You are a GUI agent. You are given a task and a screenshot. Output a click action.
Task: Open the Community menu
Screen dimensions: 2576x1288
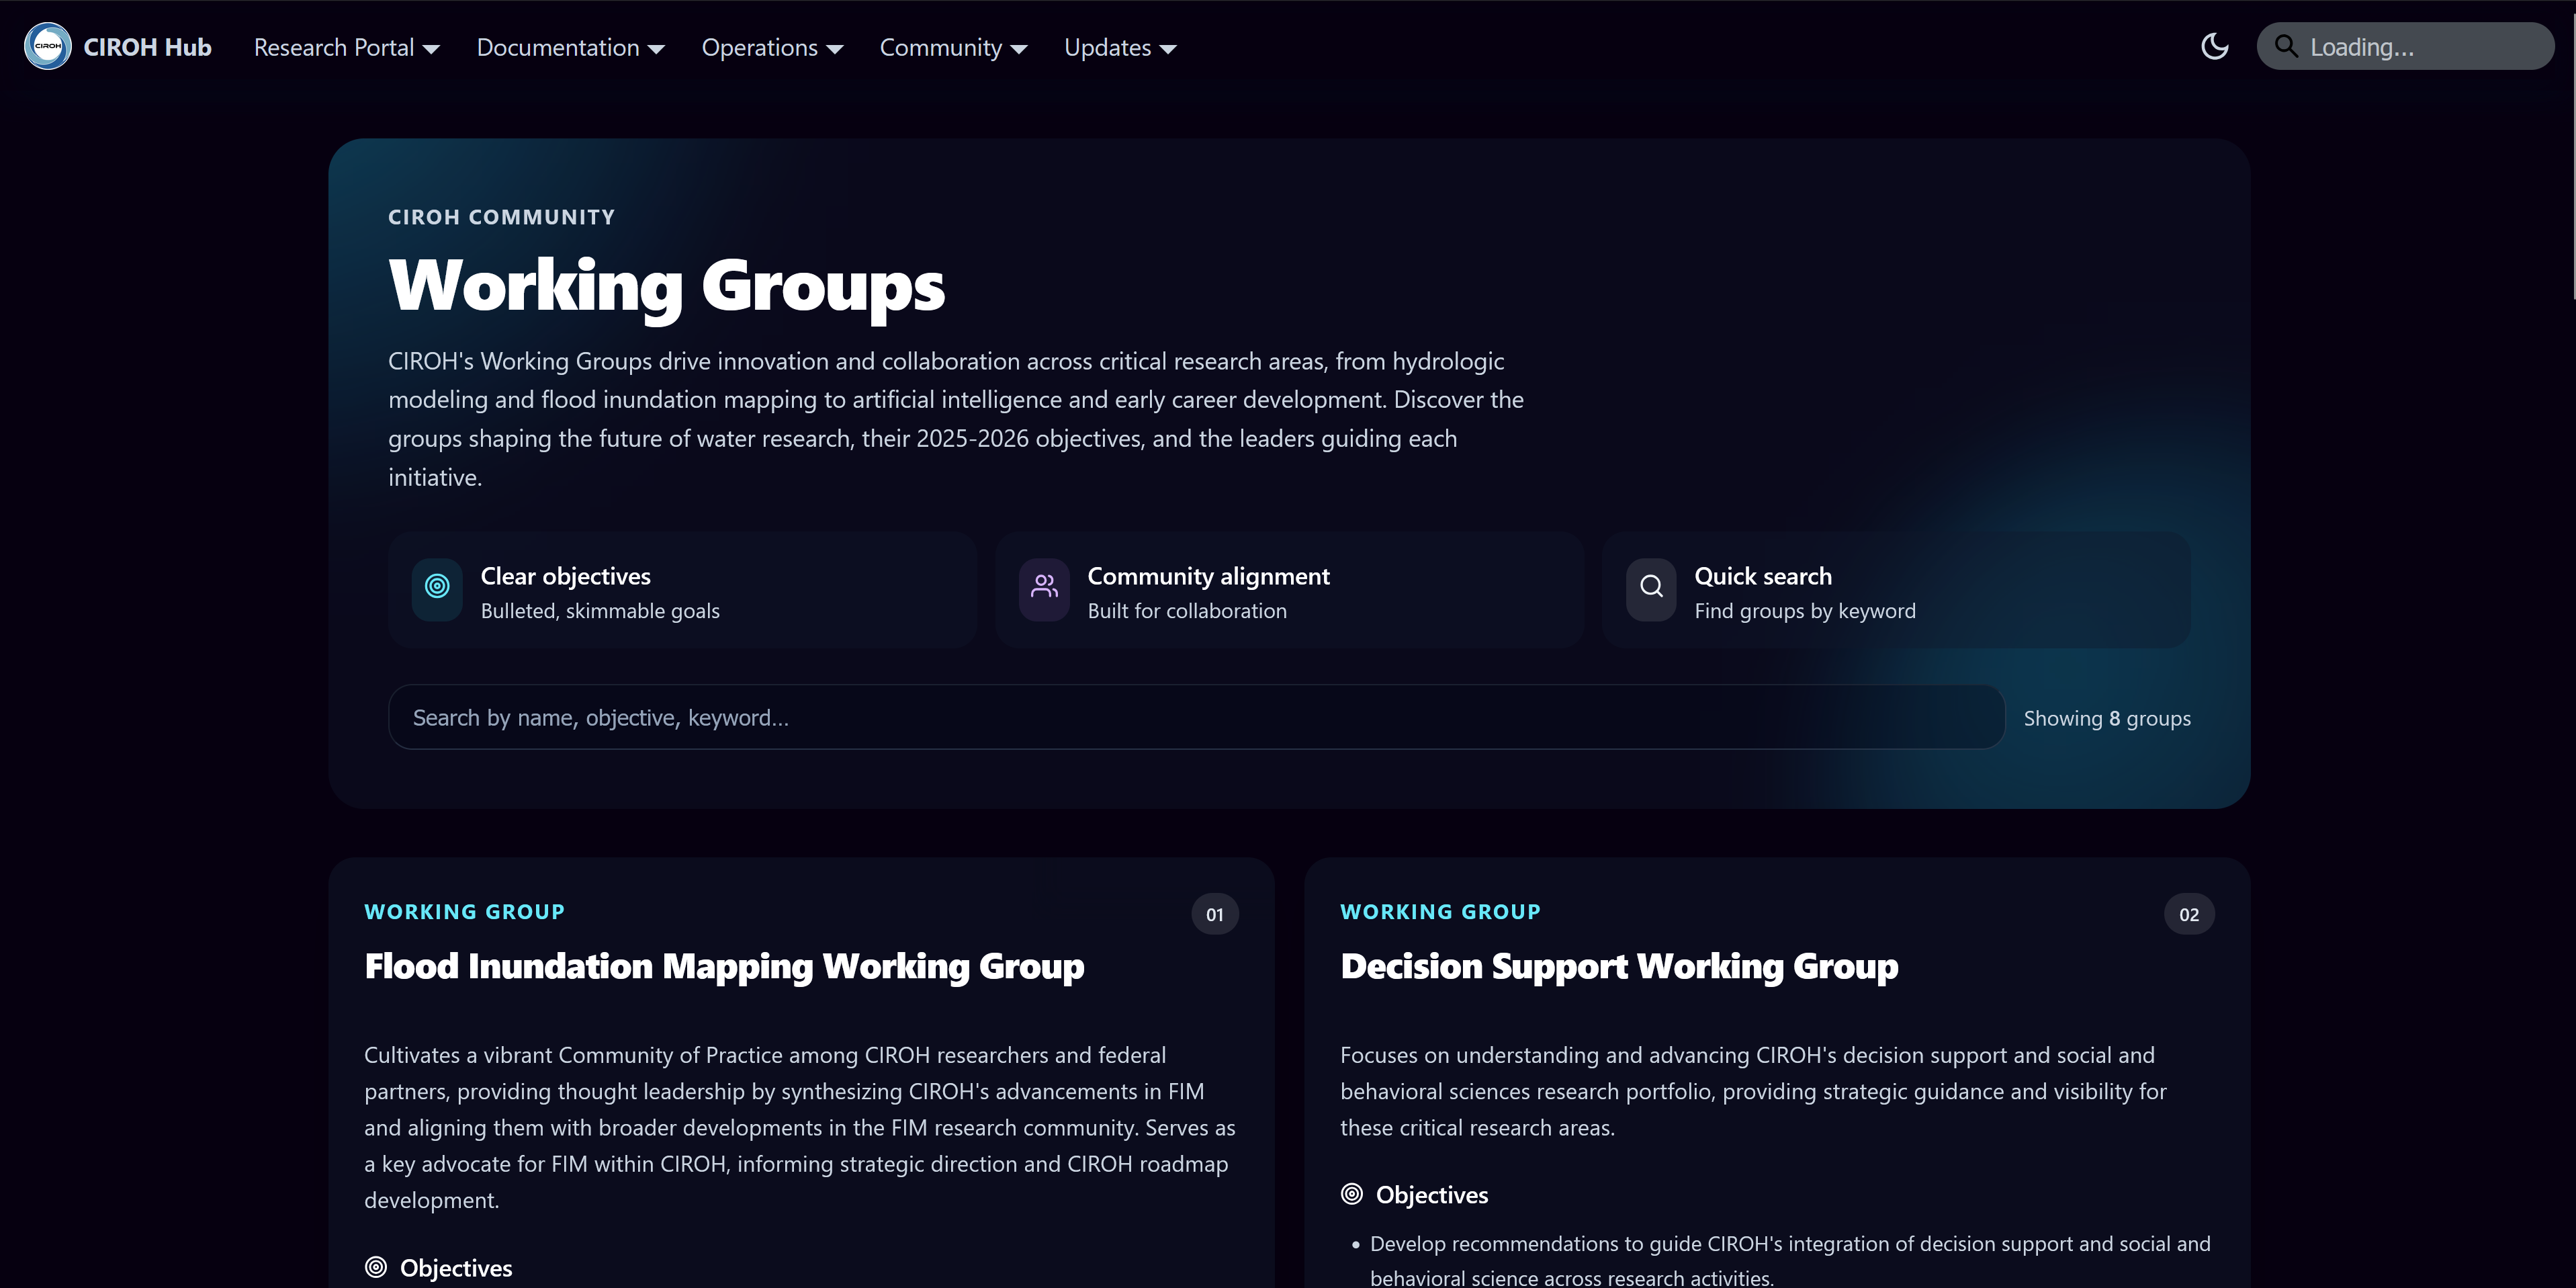(952, 47)
